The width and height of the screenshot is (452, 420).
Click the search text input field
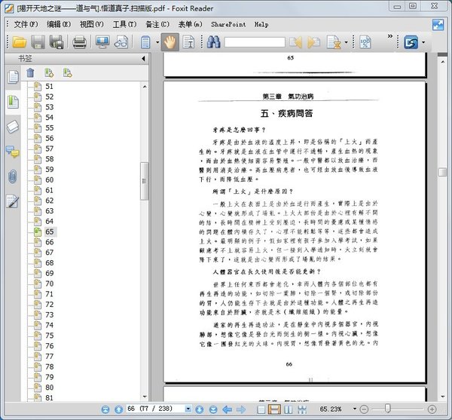click(x=255, y=42)
